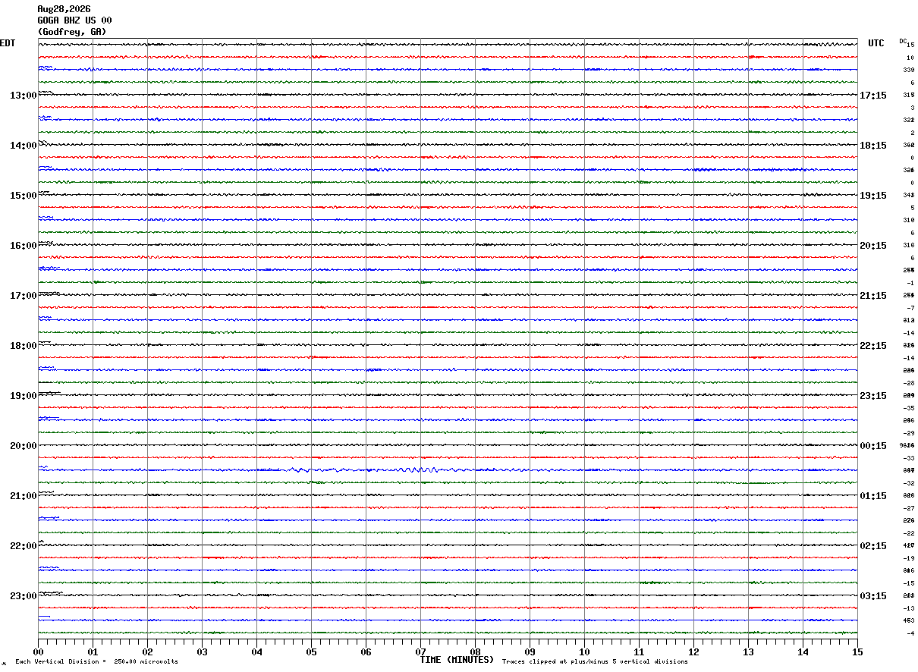The height and width of the screenshot is (672, 918).
Task: Click minute 10 on the time axis
Action: point(584,652)
